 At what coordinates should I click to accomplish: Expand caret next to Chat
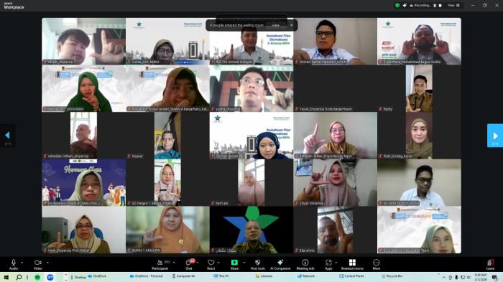pyautogui.click(x=198, y=263)
